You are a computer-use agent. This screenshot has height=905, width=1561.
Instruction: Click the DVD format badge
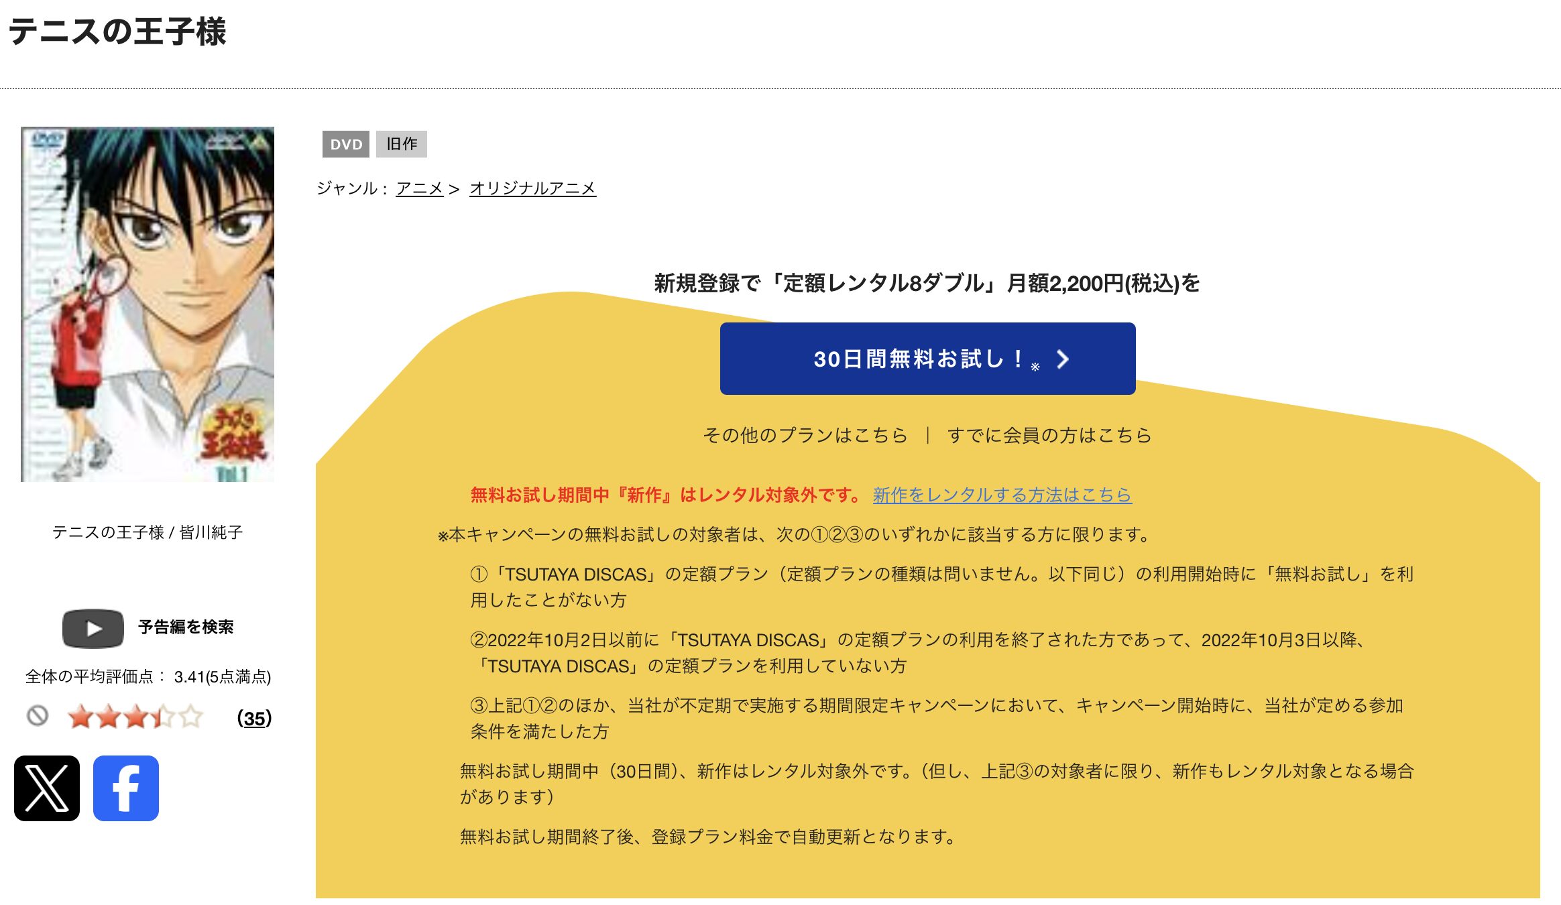click(346, 144)
